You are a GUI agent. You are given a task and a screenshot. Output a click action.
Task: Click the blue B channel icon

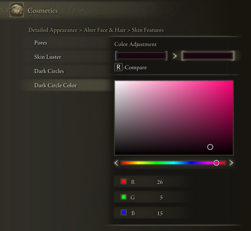tap(123, 212)
